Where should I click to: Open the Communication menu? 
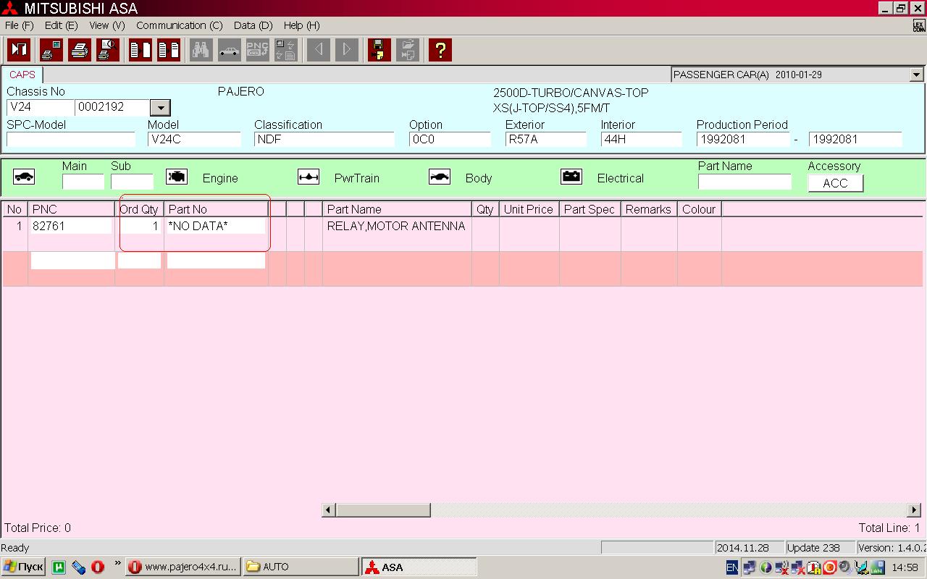(x=179, y=25)
